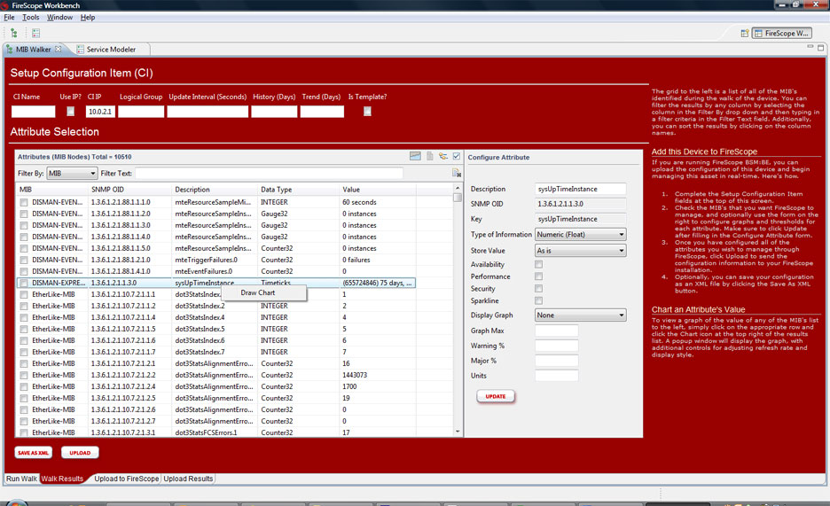830x506 pixels.
Task: Check the Security checkbox
Action: [x=538, y=289]
